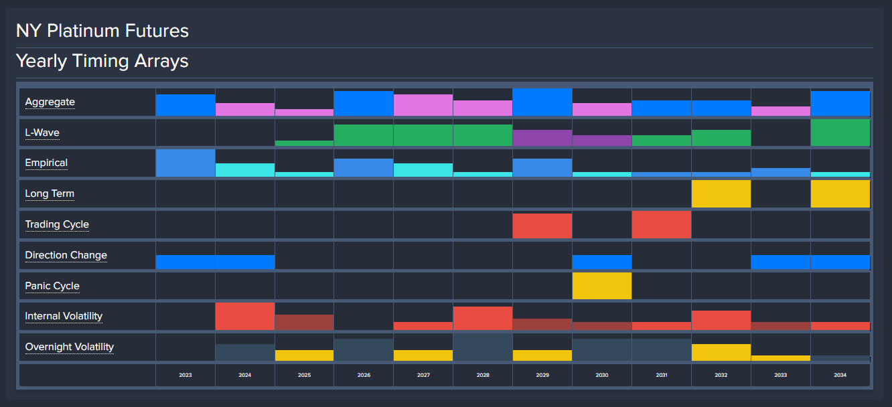Select the red Trading Cycle bar for 2029

[542, 226]
